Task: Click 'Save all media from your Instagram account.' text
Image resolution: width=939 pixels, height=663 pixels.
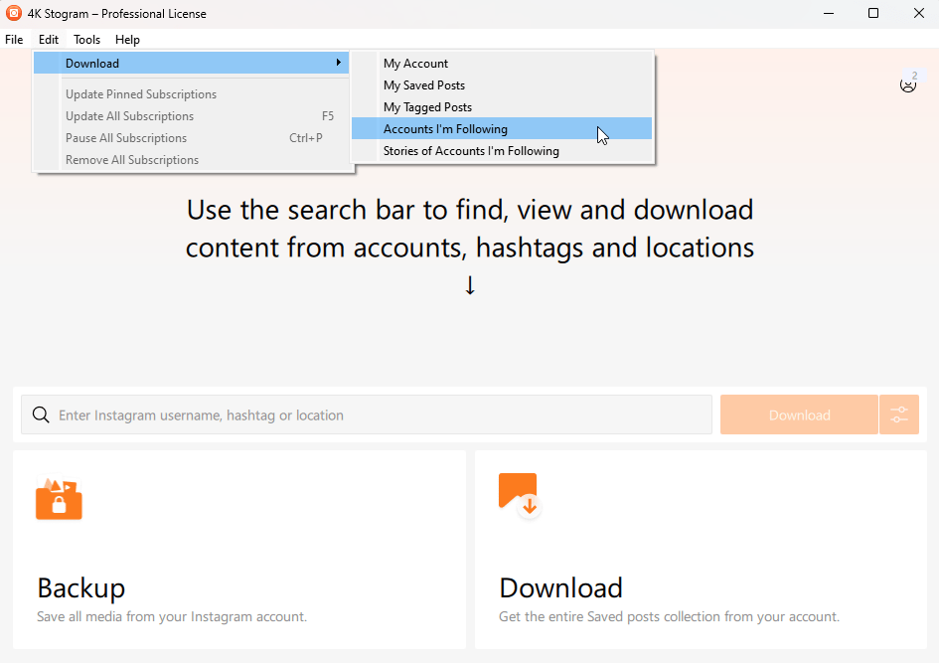Action: 172,616
